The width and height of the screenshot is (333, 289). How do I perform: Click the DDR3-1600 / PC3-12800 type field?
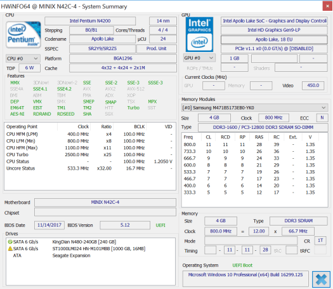[x=263, y=128]
